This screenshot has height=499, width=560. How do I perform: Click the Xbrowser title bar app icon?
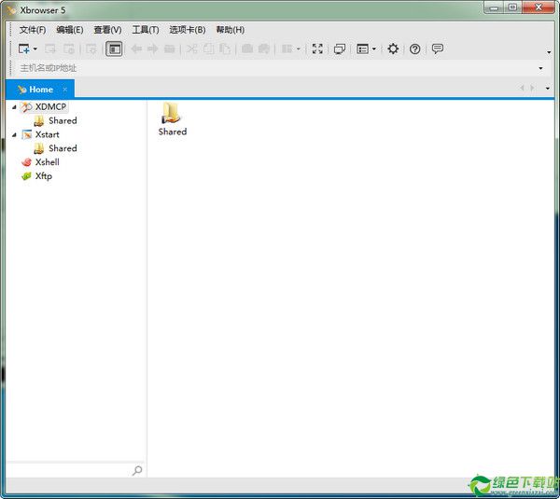point(11,10)
